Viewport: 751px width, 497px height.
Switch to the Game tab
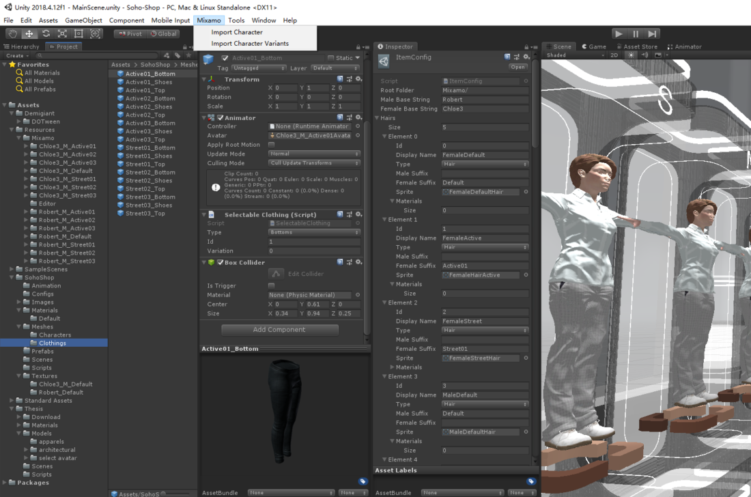pyautogui.click(x=594, y=46)
